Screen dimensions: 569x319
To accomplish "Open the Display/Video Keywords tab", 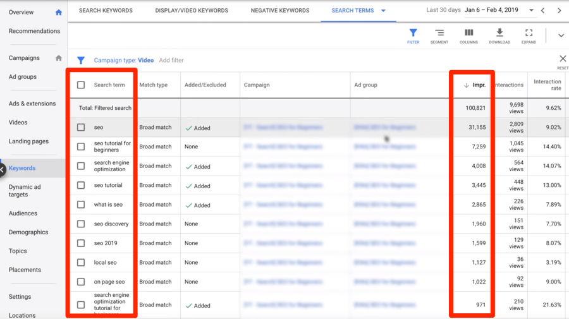I will coord(192,11).
